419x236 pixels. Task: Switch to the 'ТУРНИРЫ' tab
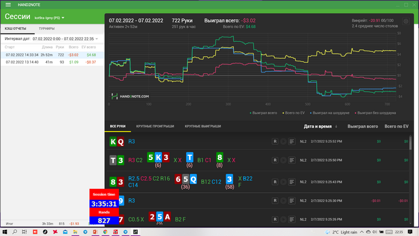click(47, 29)
